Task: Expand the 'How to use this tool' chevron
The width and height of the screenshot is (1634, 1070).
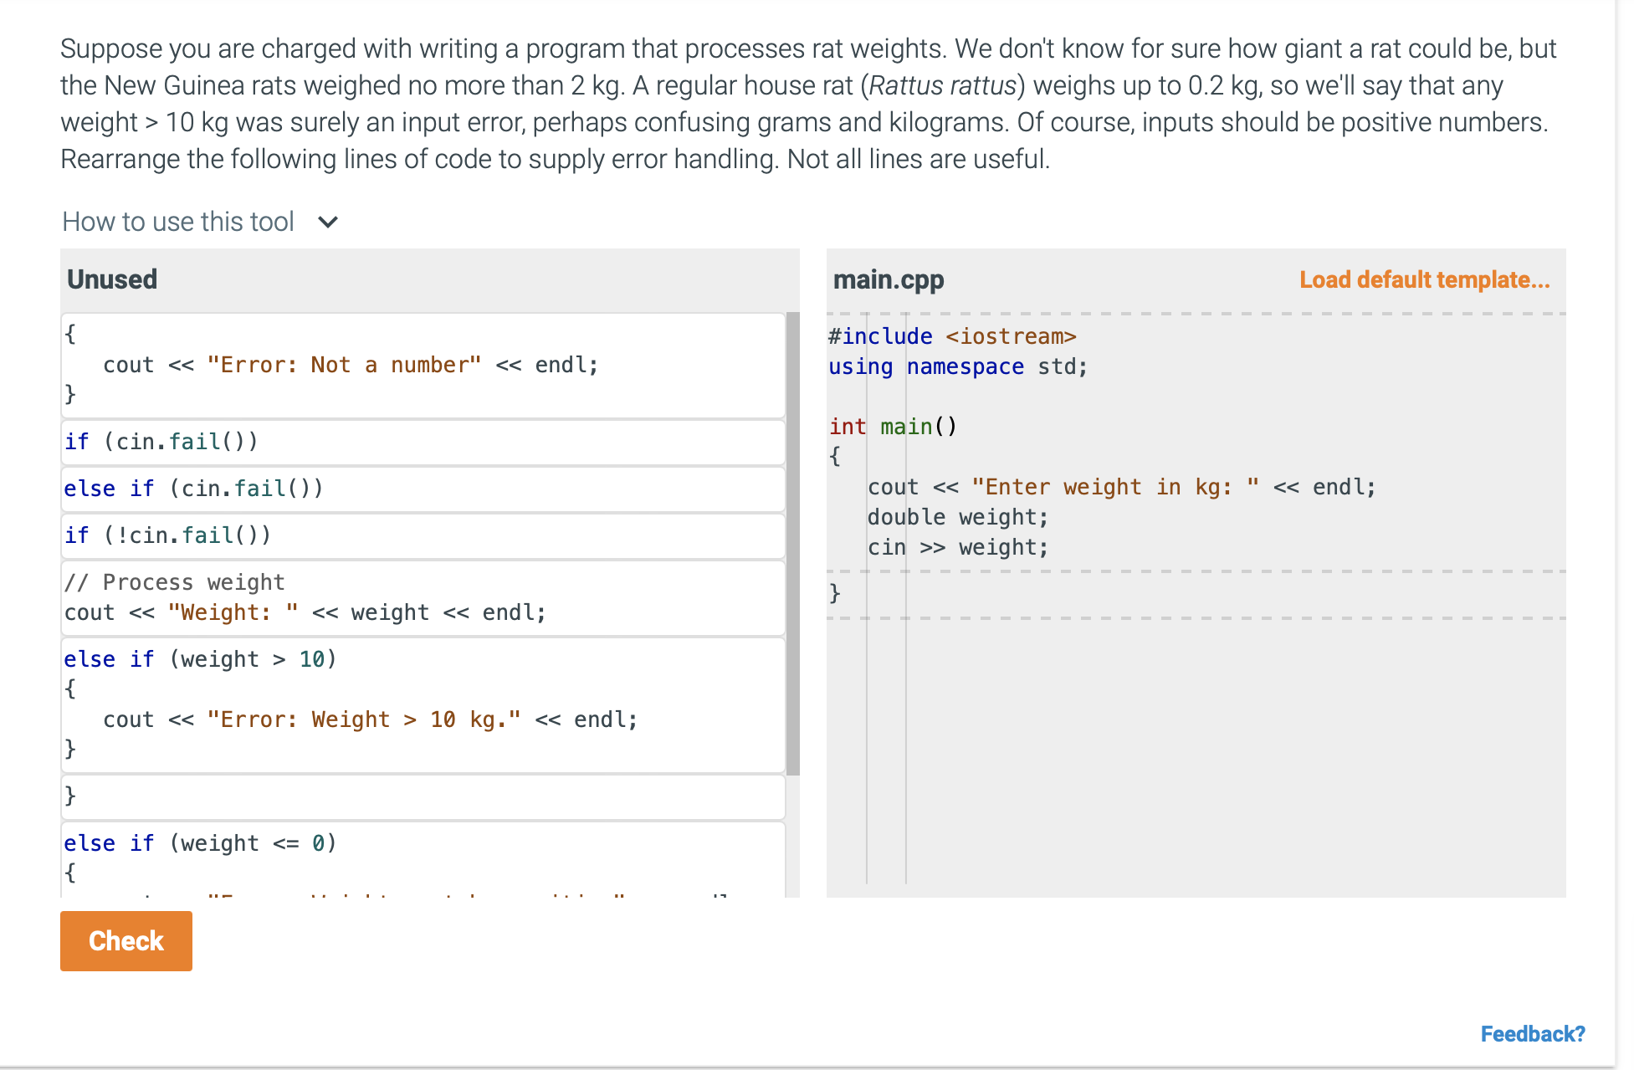Action: 328,223
